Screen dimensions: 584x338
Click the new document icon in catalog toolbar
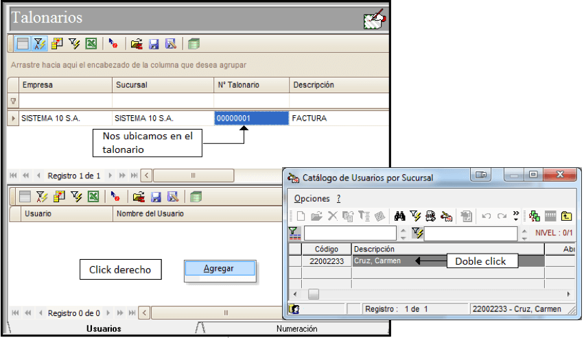(x=301, y=216)
